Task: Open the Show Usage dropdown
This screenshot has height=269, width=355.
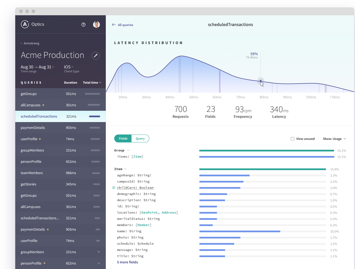Action: click(x=334, y=139)
